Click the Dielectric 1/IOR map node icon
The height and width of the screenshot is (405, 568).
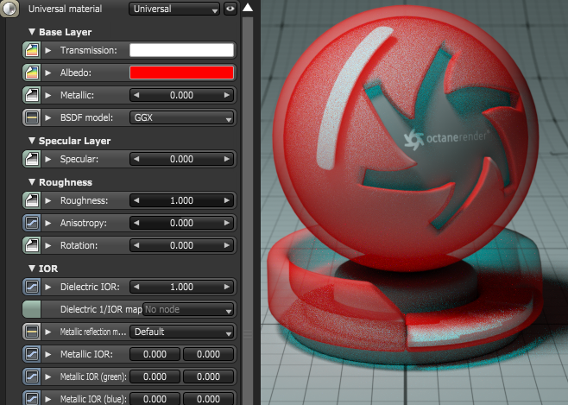click(32, 309)
